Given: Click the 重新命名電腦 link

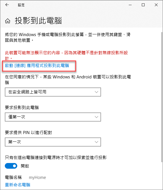Looking at the screenshot, I should (x=18, y=185).
